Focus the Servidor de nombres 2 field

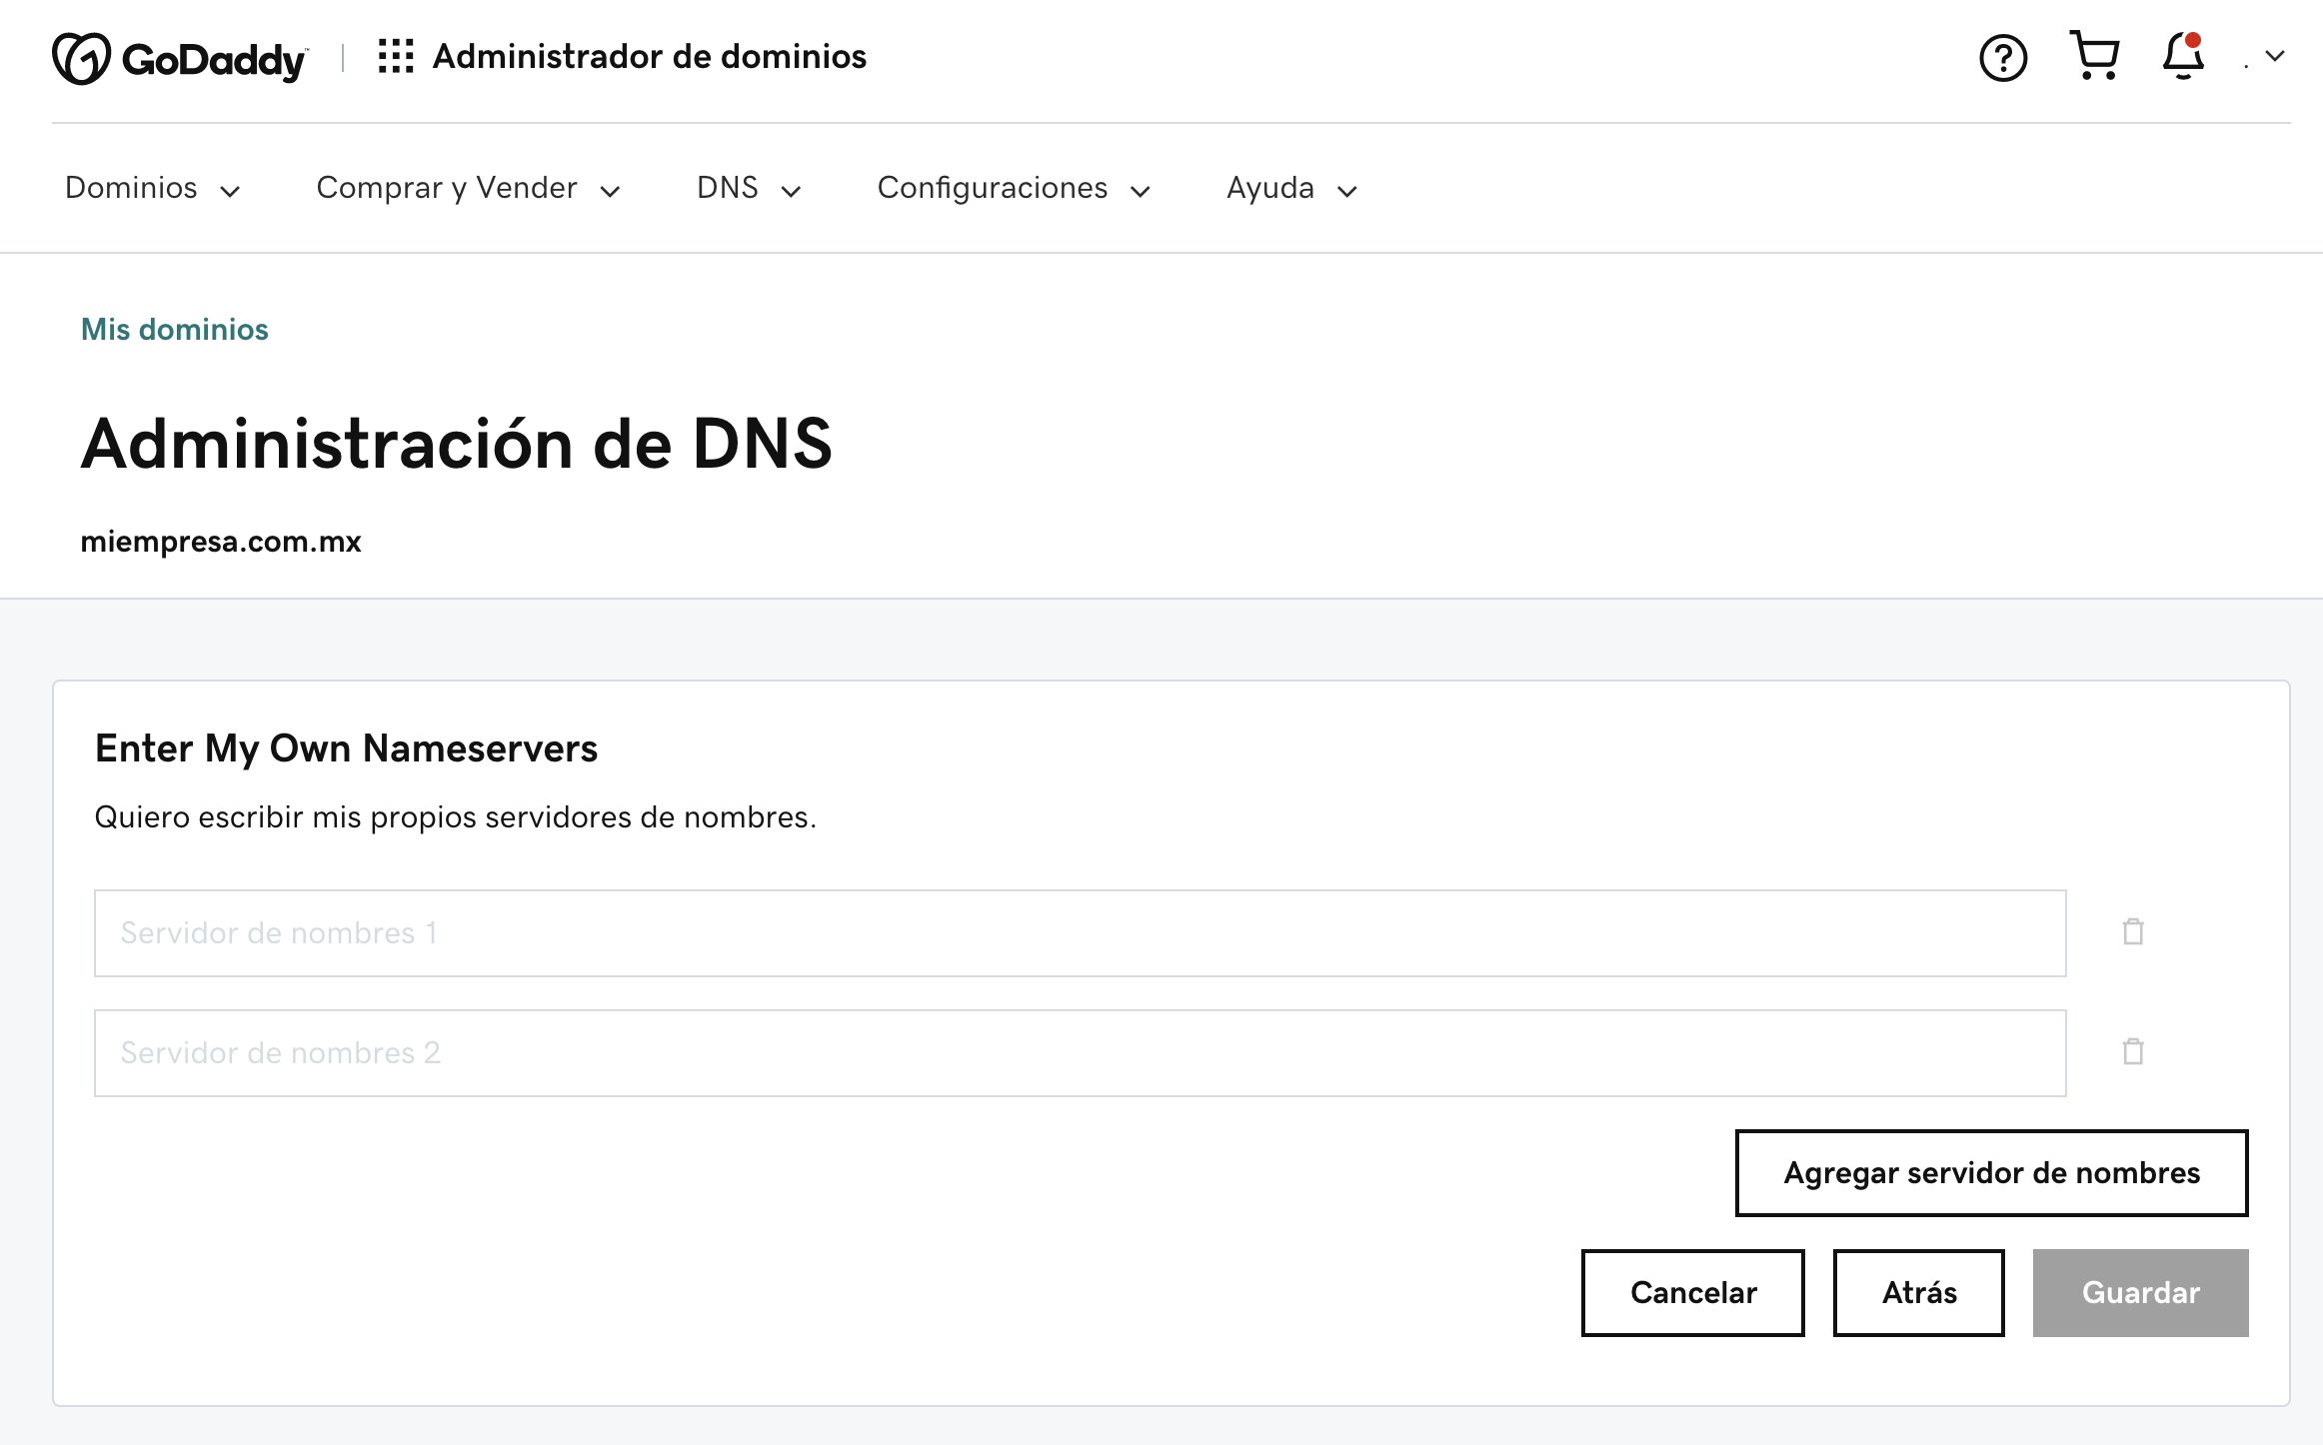pyautogui.click(x=1080, y=1052)
